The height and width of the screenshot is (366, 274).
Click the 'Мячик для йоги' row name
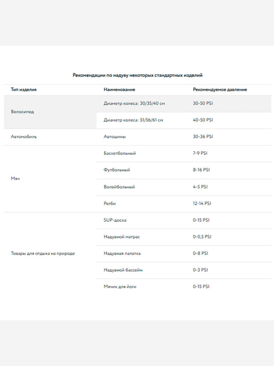(x=120, y=287)
